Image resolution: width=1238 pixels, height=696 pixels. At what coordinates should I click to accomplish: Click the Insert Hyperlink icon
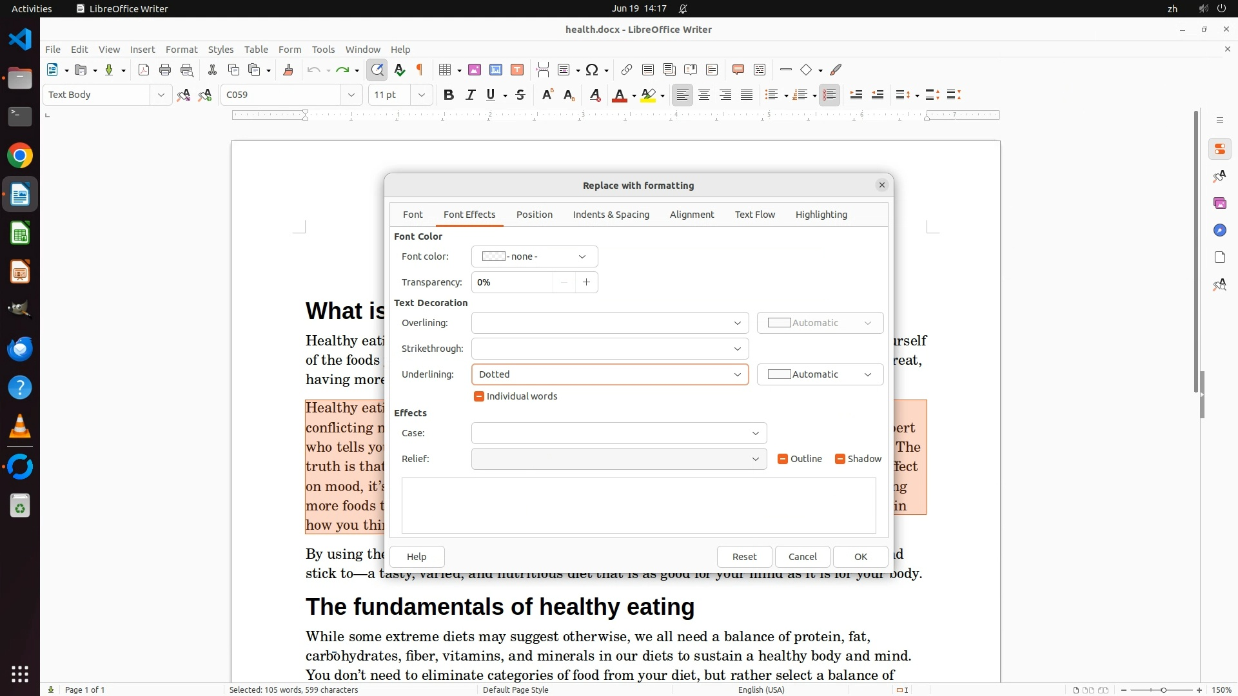pyautogui.click(x=626, y=70)
